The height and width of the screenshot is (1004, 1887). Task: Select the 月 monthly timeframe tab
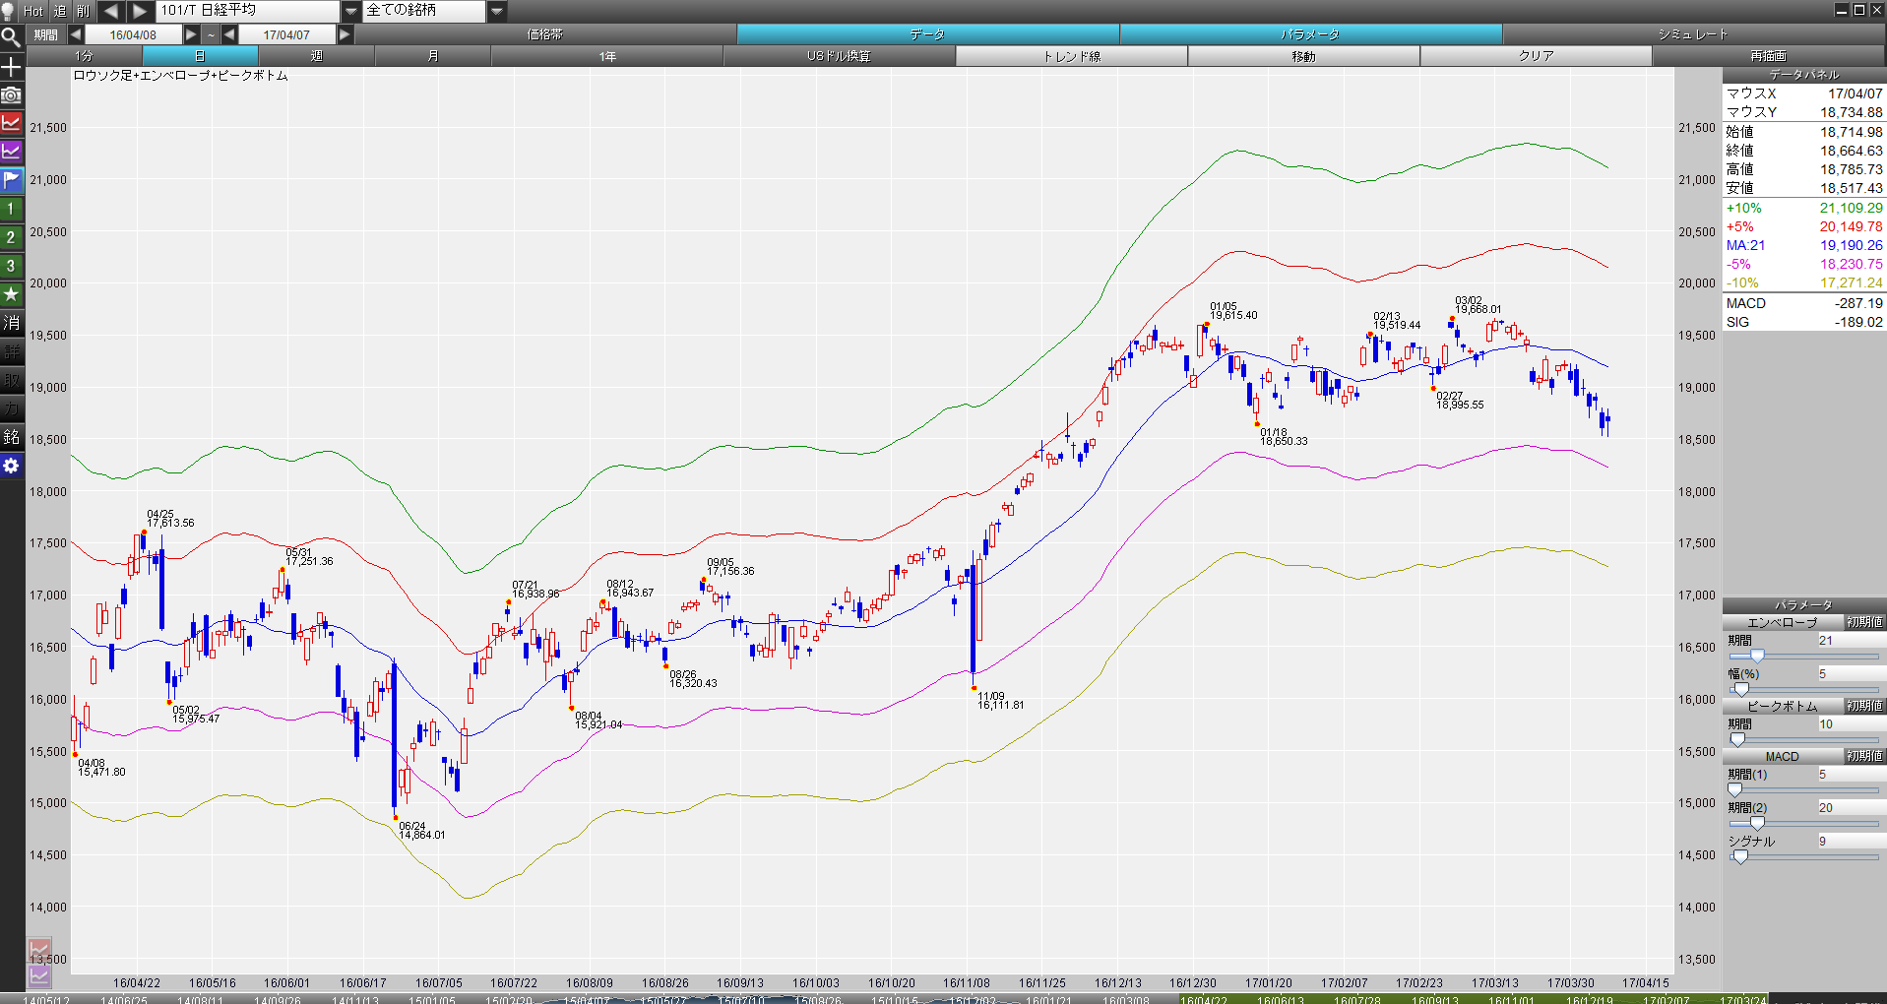click(433, 56)
